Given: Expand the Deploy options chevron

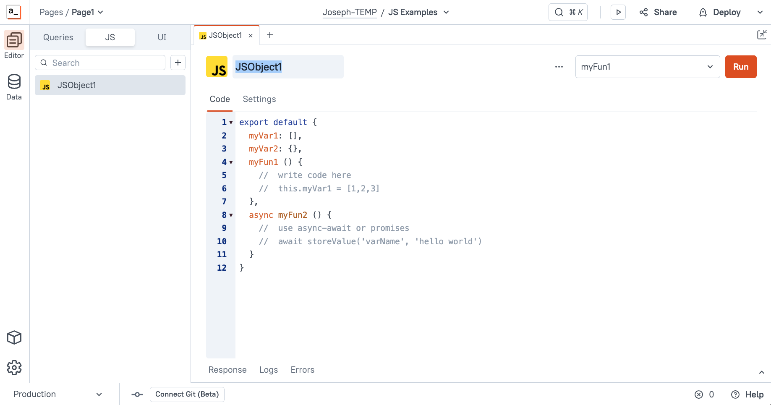Looking at the screenshot, I should click(x=761, y=12).
